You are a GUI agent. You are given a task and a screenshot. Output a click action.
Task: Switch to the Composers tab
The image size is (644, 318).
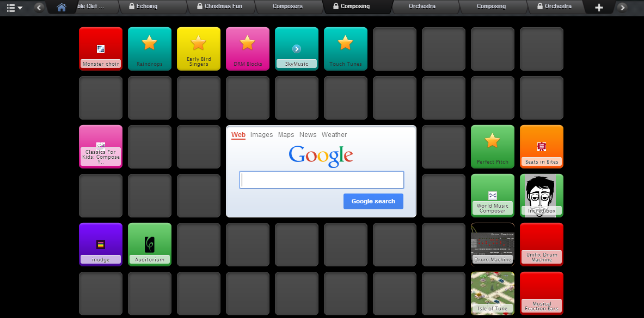[x=288, y=7]
